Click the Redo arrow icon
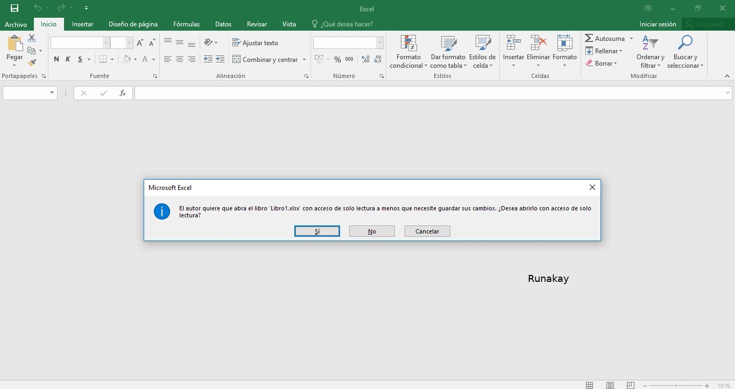 click(61, 8)
